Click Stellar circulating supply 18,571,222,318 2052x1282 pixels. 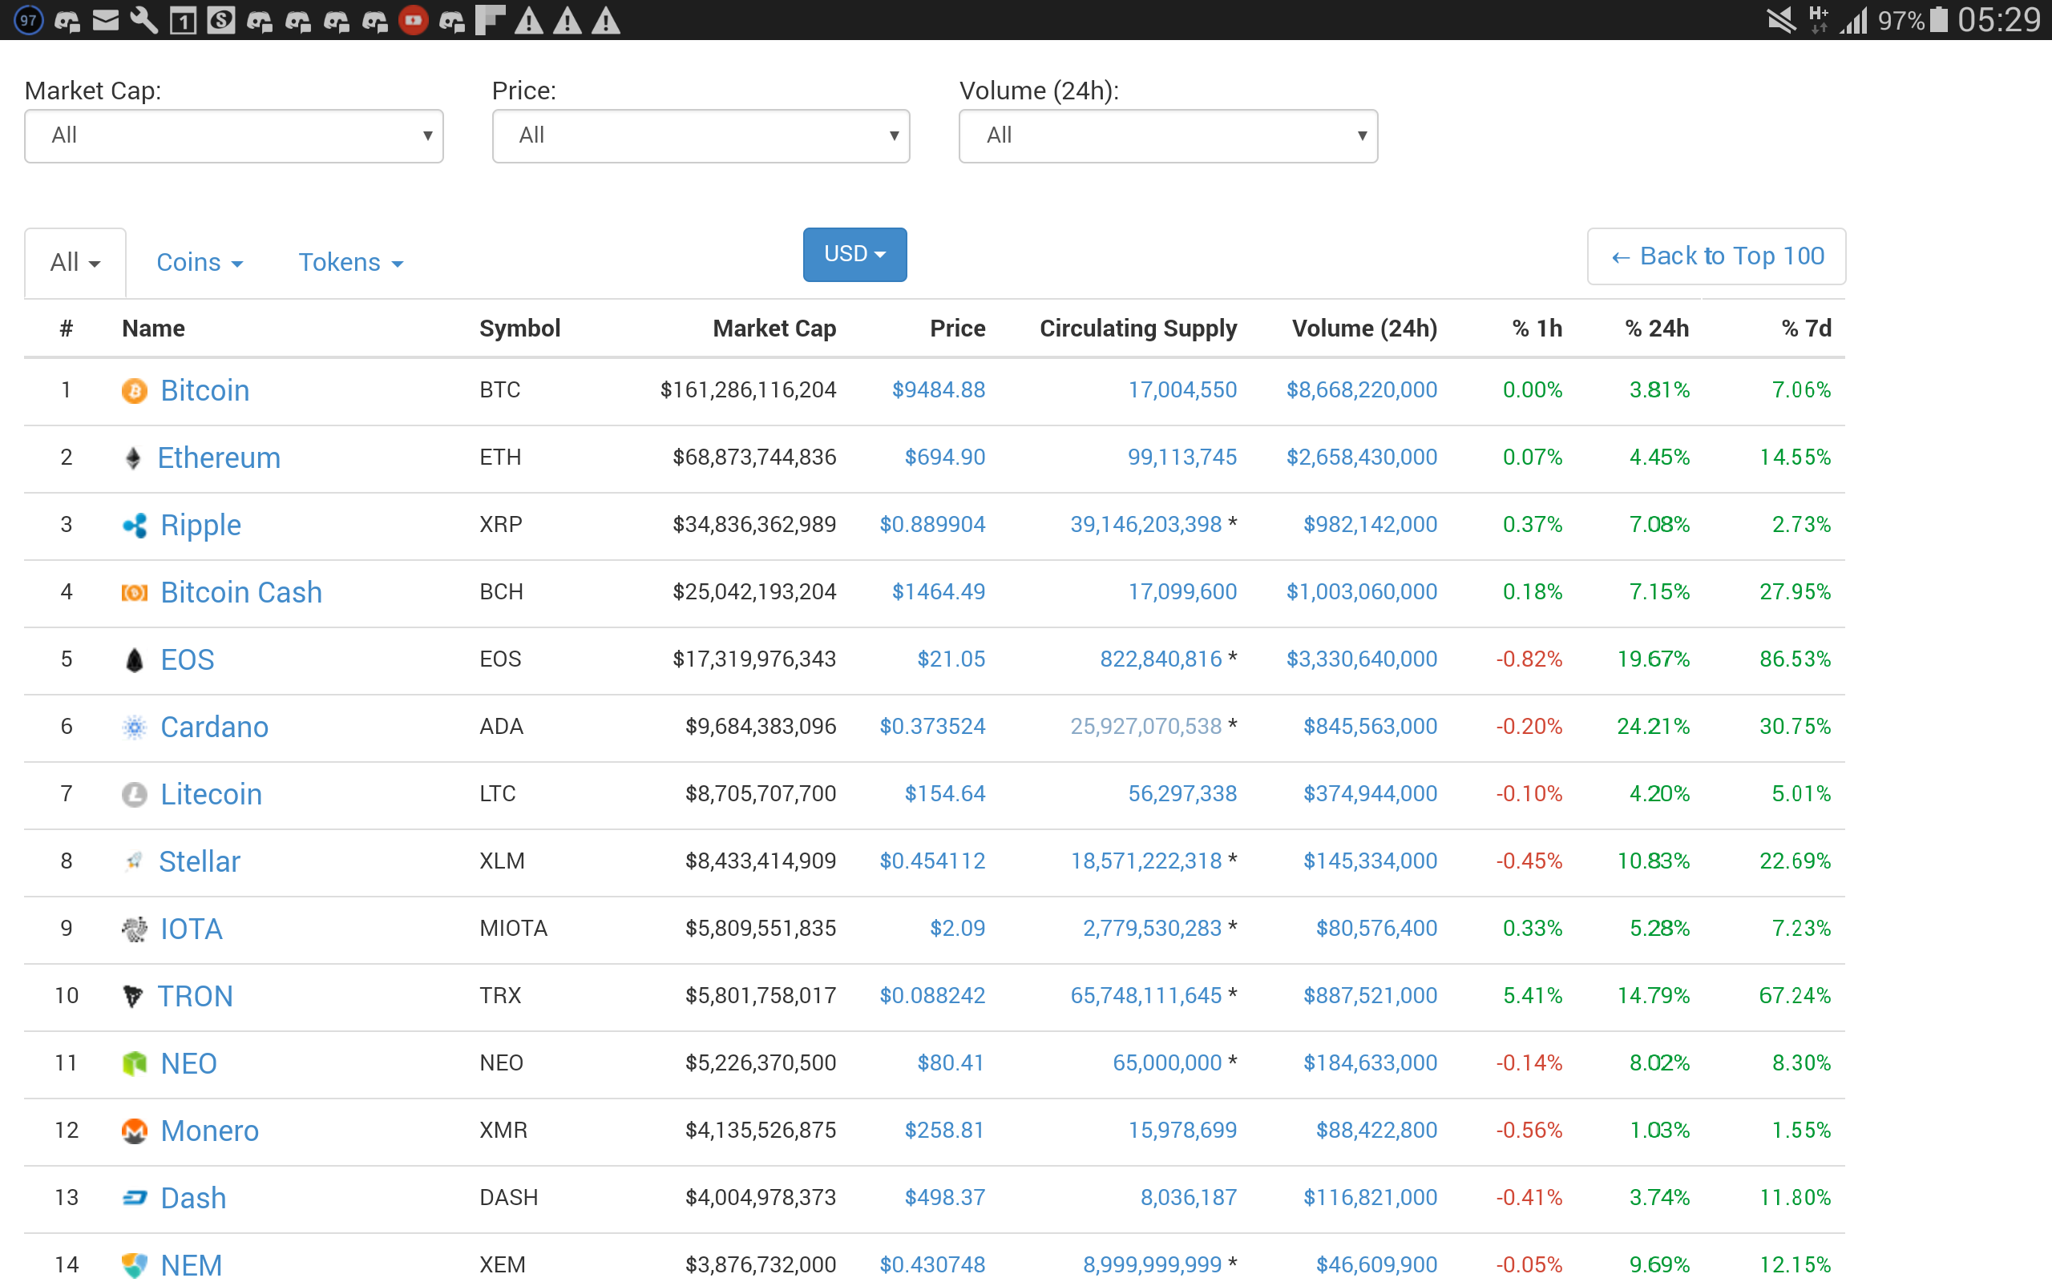point(1145,861)
